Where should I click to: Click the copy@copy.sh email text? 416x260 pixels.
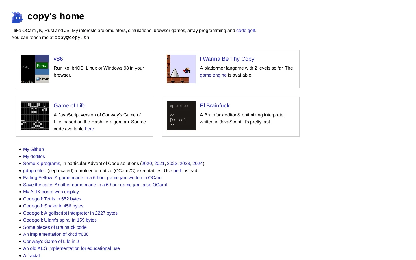click(72, 38)
